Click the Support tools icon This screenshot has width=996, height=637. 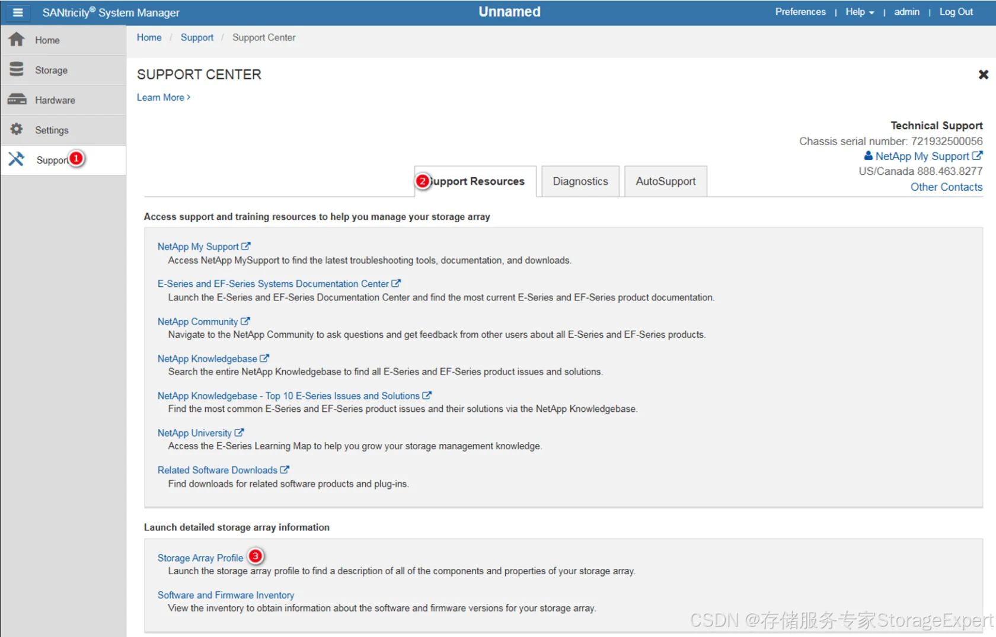click(17, 159)
